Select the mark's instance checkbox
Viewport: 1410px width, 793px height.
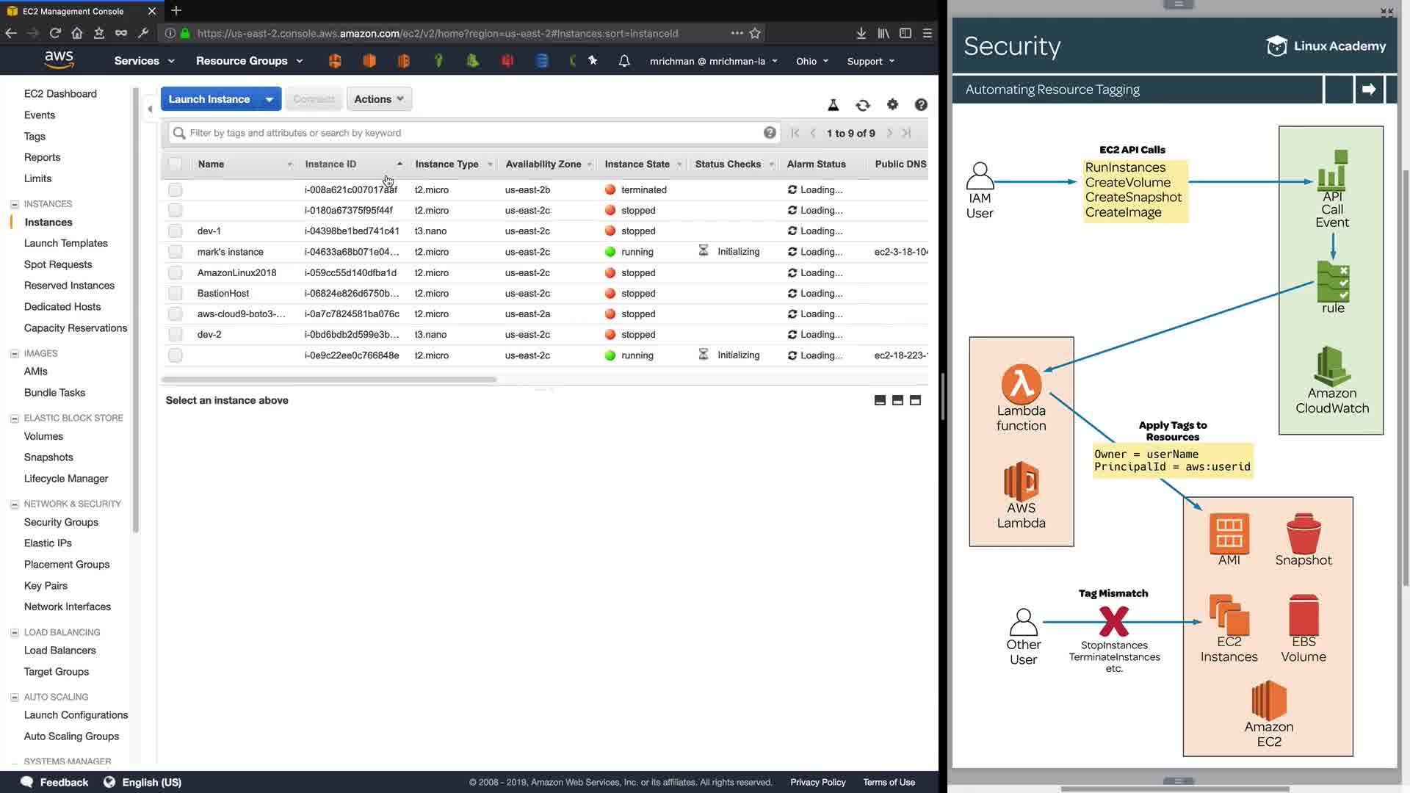click(x=175, y=252)
